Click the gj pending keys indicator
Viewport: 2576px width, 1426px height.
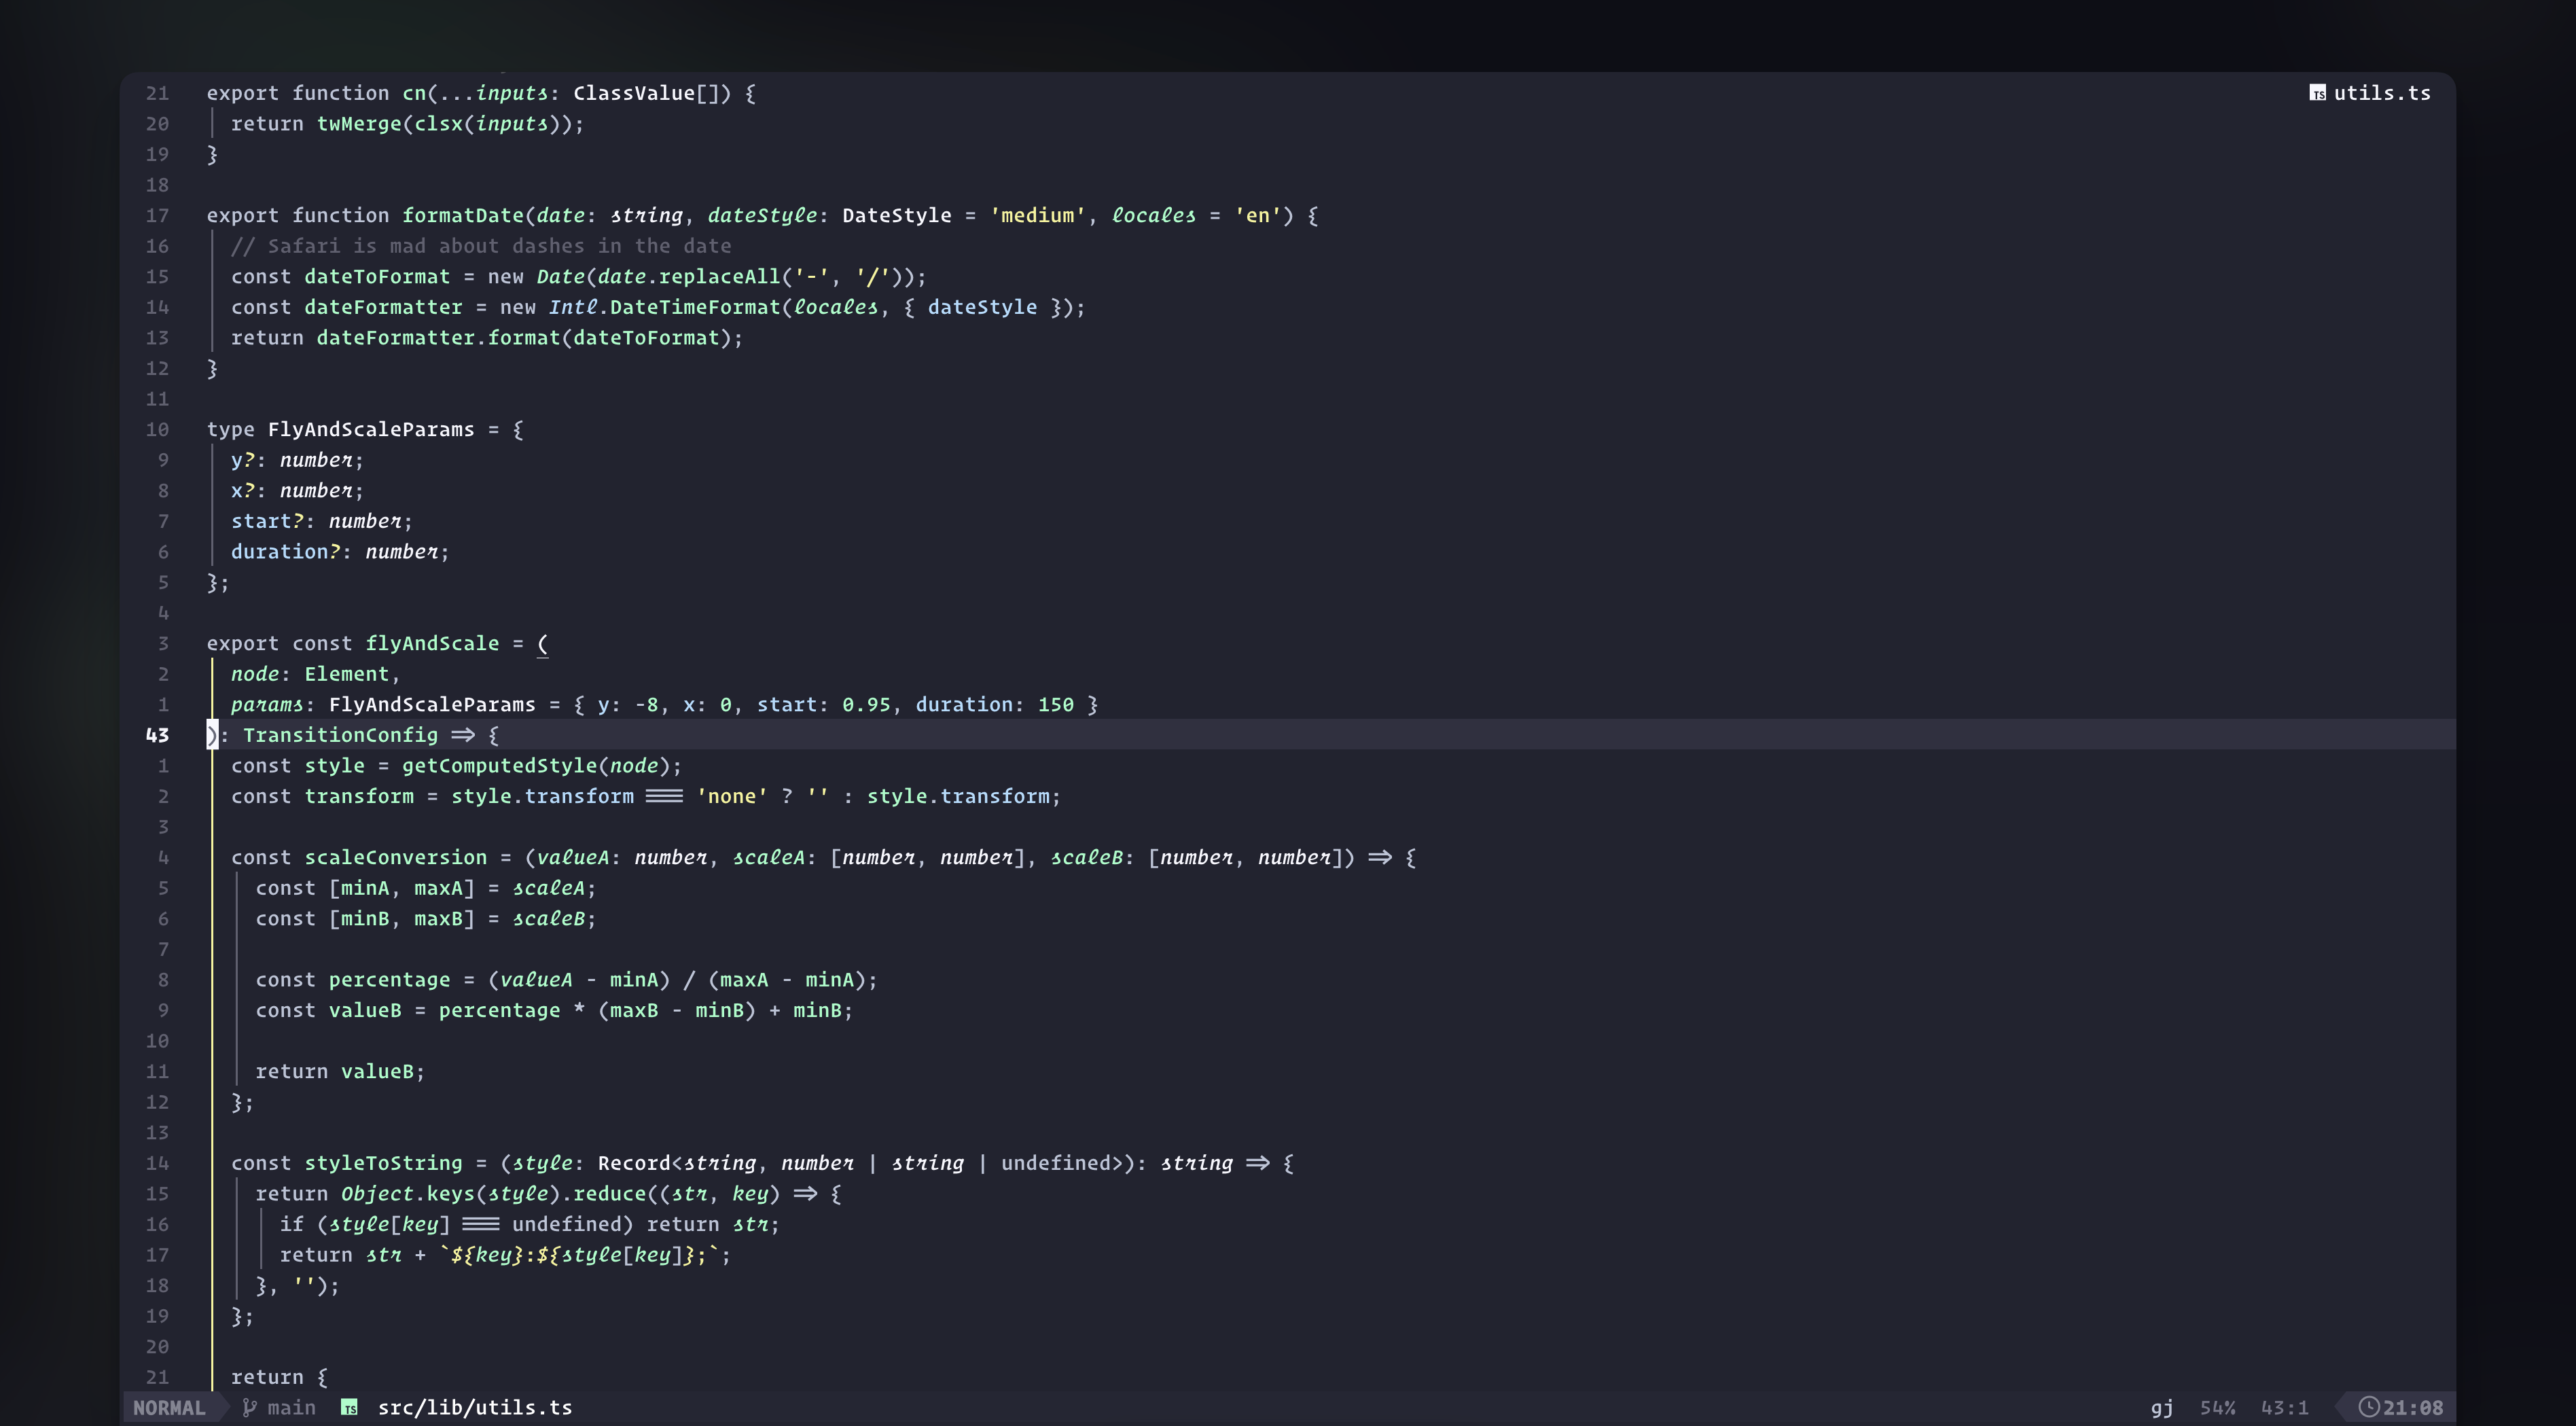click(2161, 1407)
